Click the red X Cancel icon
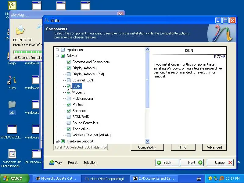 pyautogui.click(x=230, y=163)
